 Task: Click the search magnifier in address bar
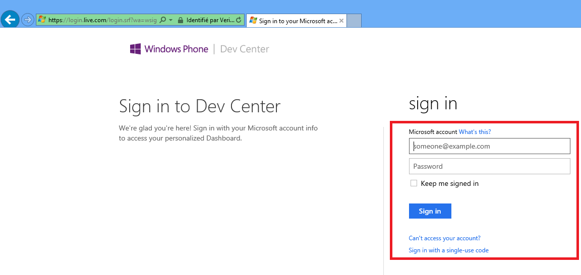[x=162, y=20]
